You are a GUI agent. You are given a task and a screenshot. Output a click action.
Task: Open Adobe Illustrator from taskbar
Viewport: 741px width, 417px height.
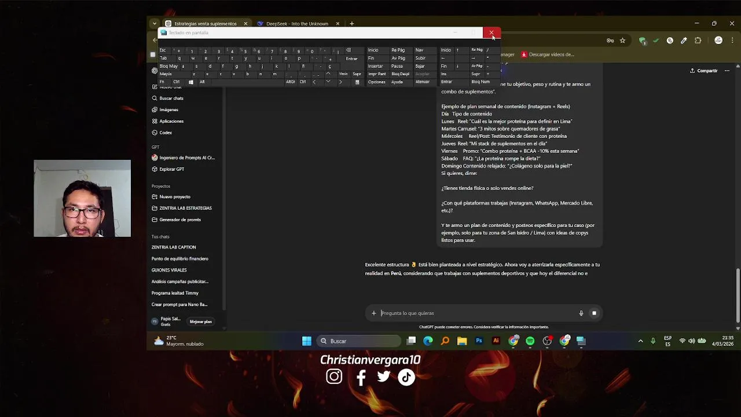496,341
